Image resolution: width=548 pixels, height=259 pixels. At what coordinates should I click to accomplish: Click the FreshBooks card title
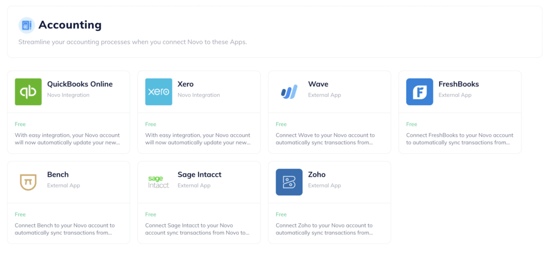(459, 84)
